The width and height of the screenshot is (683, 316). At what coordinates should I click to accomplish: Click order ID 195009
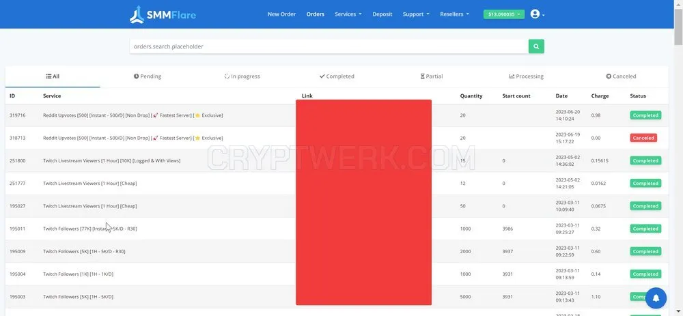point(18,251)
